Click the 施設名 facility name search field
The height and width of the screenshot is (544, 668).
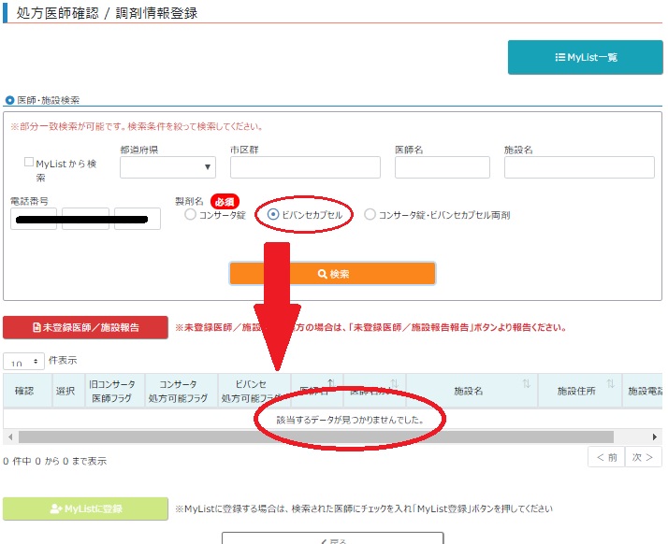pyautogui.click(x=578, y=167)
